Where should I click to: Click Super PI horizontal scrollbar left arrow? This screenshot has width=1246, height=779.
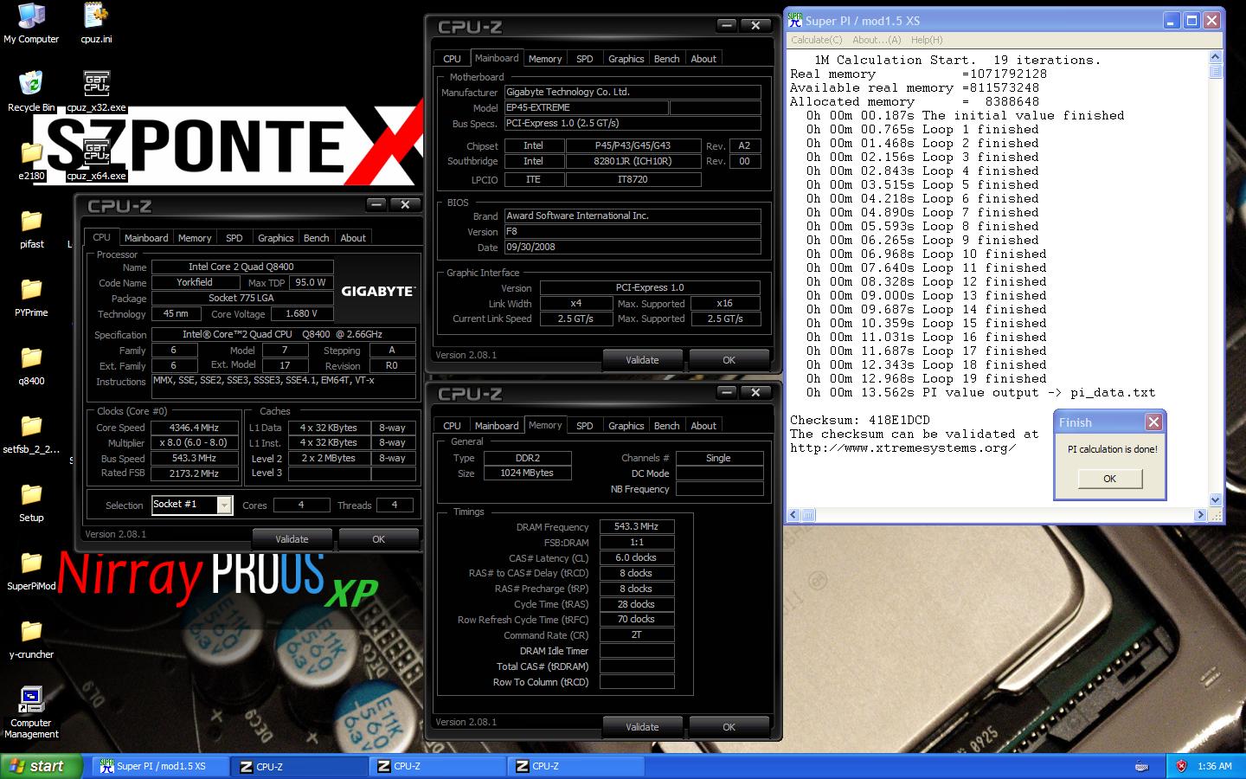point(793,514)
